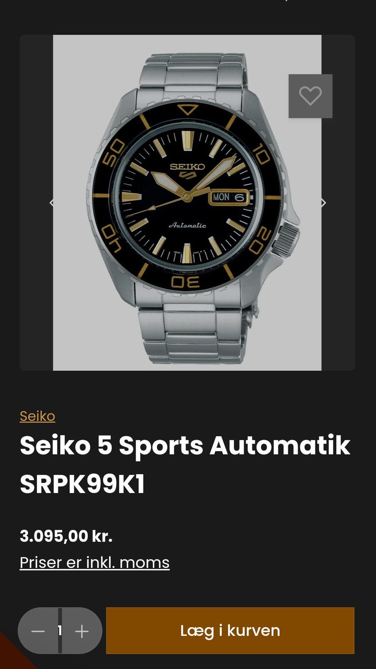This screenshot has height=669, width=376.
Task: Show previous product image with left arrow
Action: (52, 203)
